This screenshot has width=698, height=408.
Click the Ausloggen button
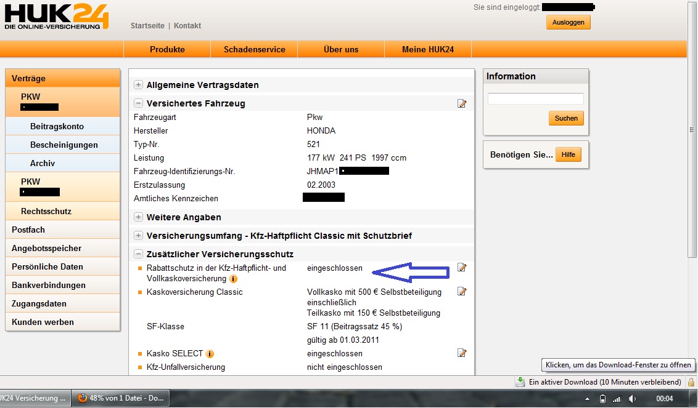click(x=568, y=22)
